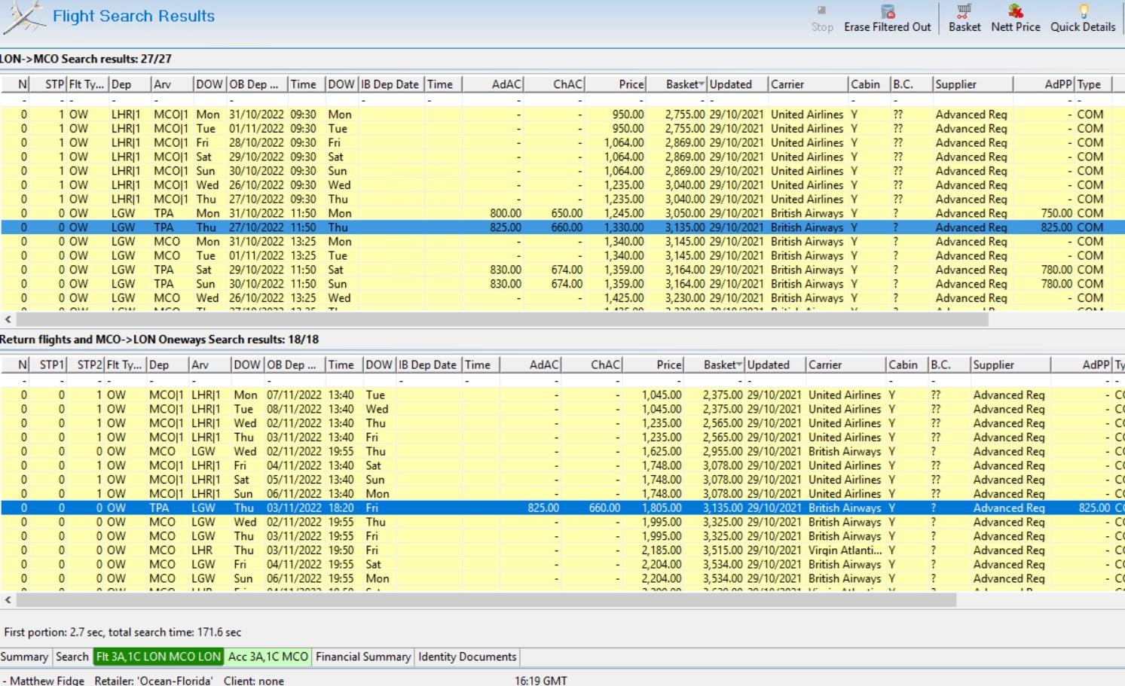Open Quick Details lightbulb icon
Viewport: 1125px width, 686px height.
pos(1083,11)
